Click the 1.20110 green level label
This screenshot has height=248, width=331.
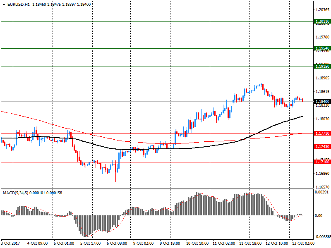tap(322, 21)
